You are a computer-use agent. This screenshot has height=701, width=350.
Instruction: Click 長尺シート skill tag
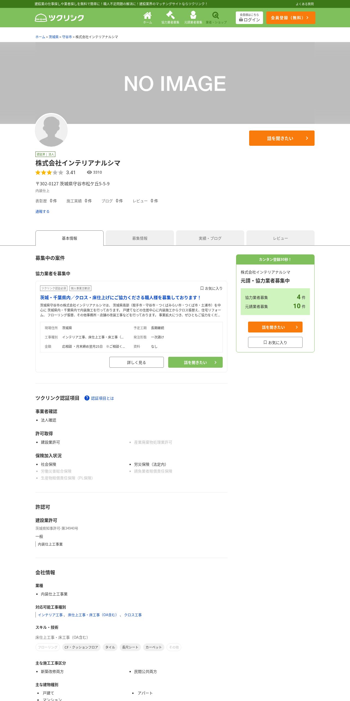(130, 647)
